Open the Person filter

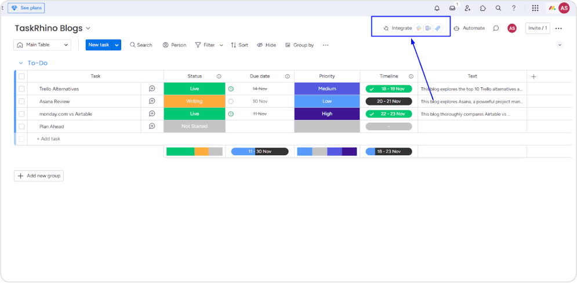[x=175, y=45]
